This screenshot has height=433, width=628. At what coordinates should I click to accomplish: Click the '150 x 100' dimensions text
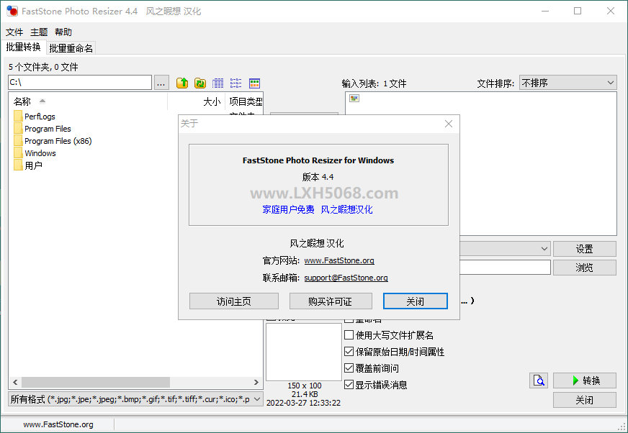305,386
